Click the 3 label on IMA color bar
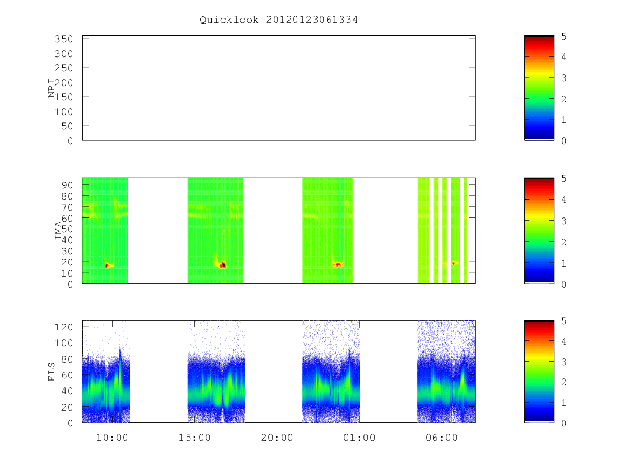Viewport: 634px width, 475px height. 564,221
